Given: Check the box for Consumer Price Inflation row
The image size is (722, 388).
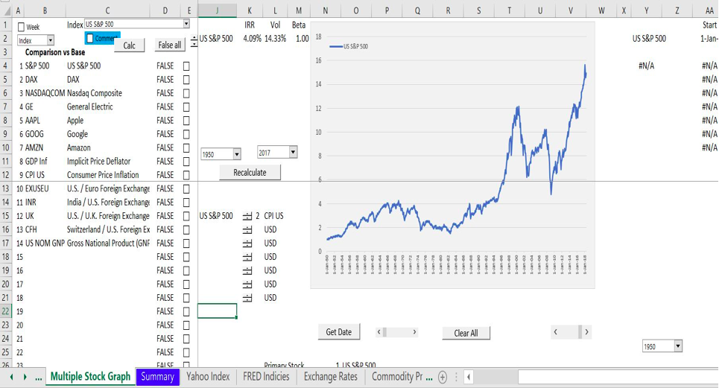Looking at the screenshot, I should click(x=186, y=175).
